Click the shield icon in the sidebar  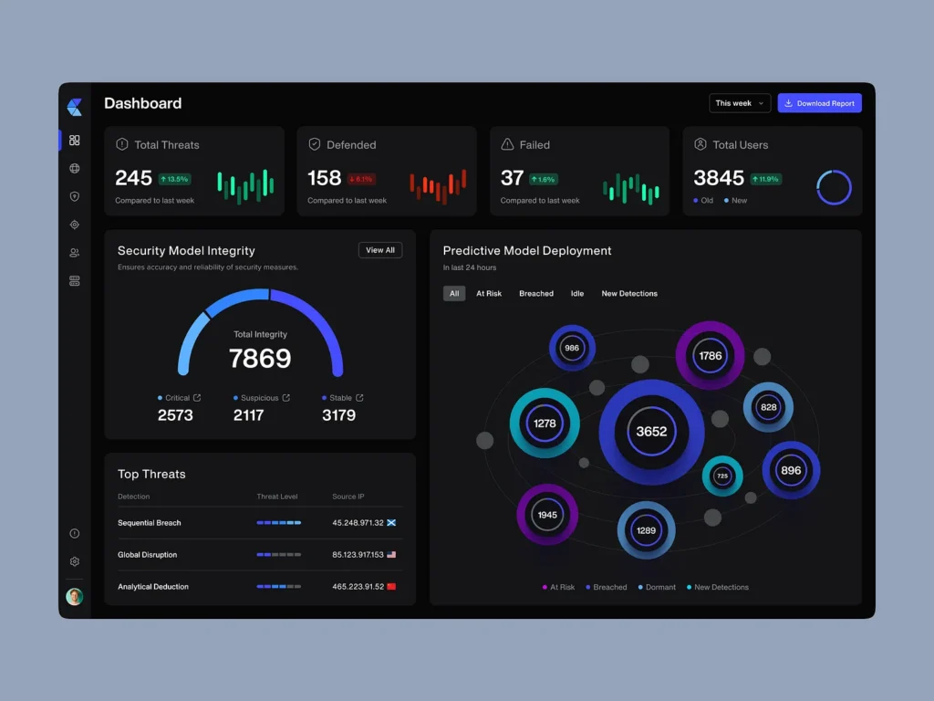click(75, 196)
